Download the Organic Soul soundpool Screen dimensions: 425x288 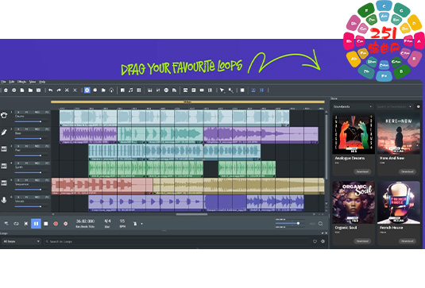pos(362,241)
